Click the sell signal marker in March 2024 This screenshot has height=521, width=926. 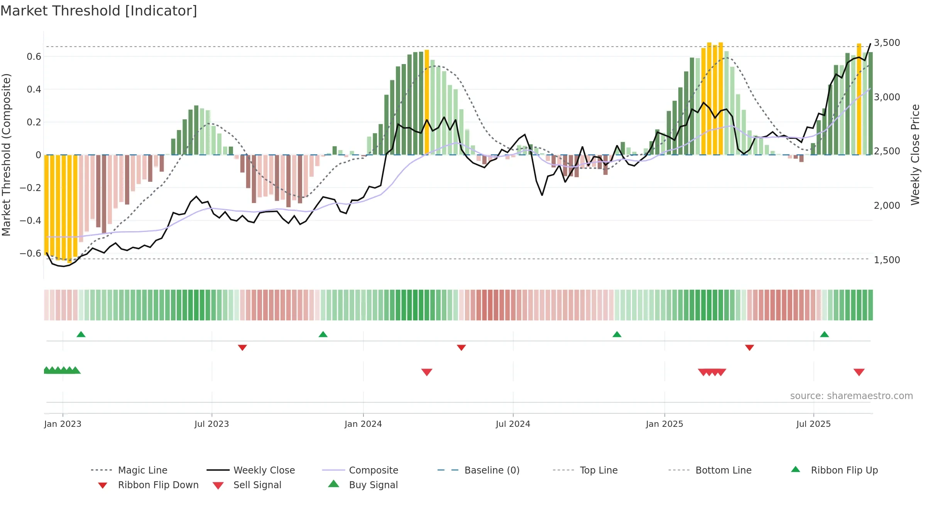tap(427, 372)
